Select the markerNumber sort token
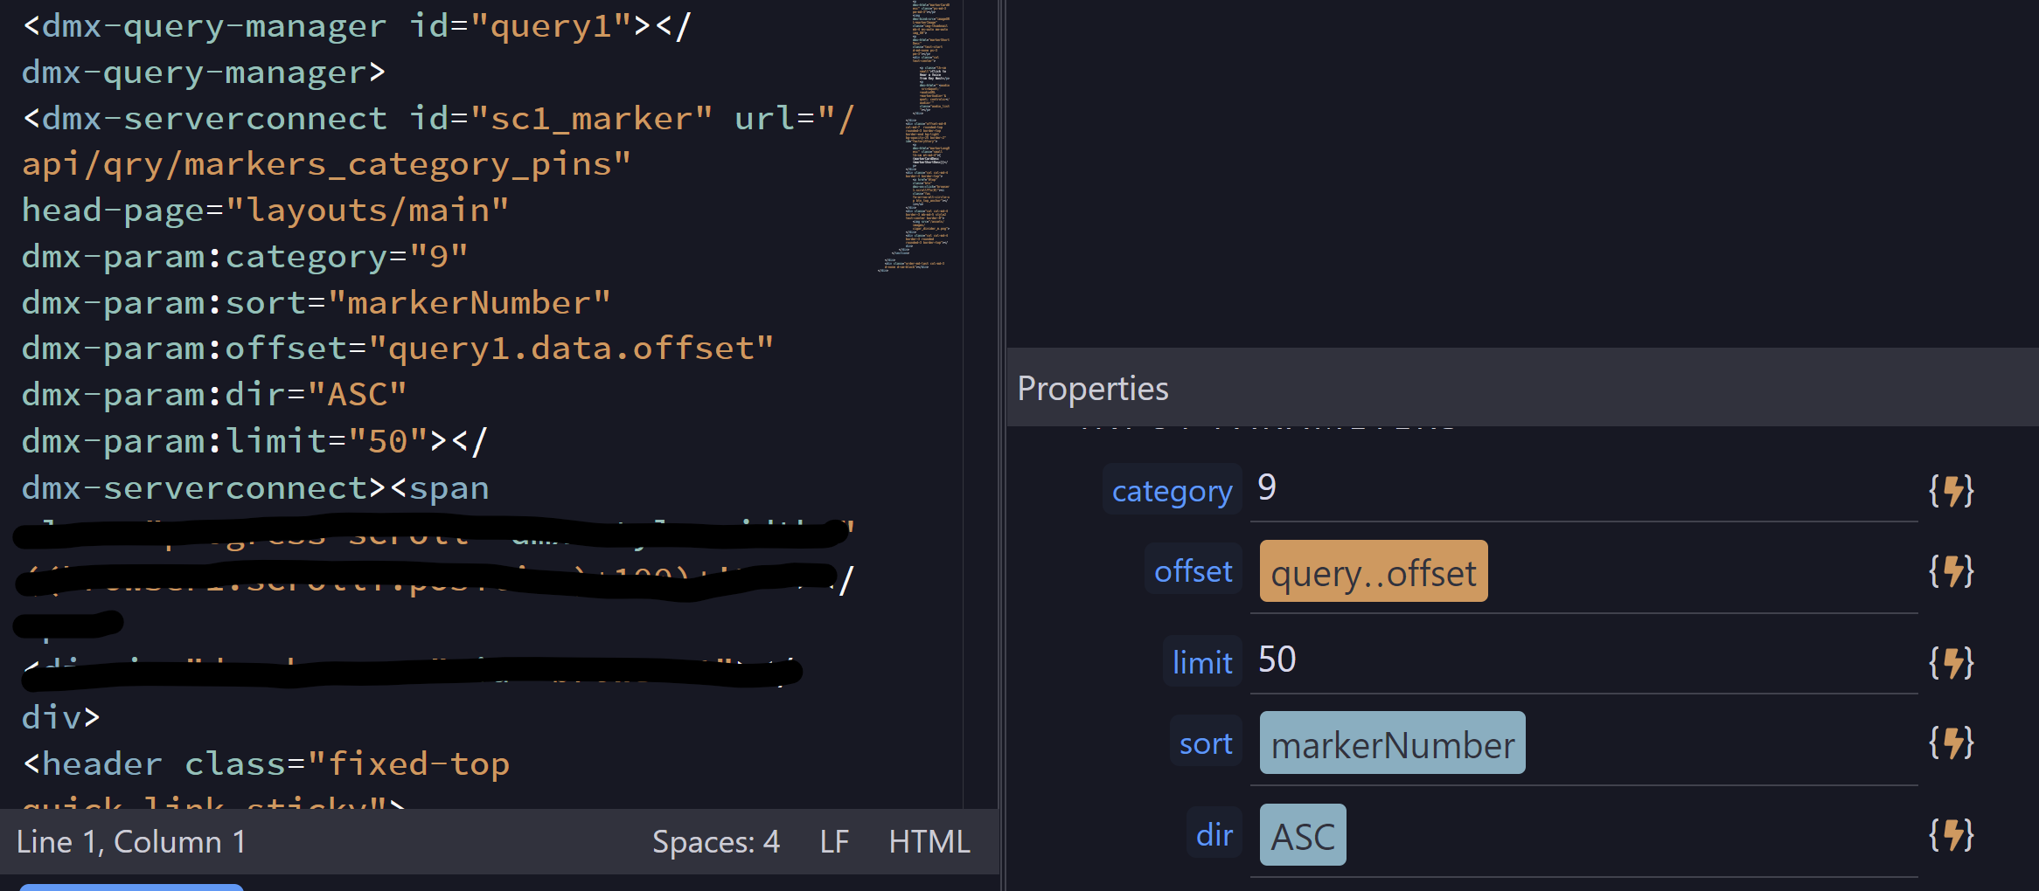 coord(1391,743)
